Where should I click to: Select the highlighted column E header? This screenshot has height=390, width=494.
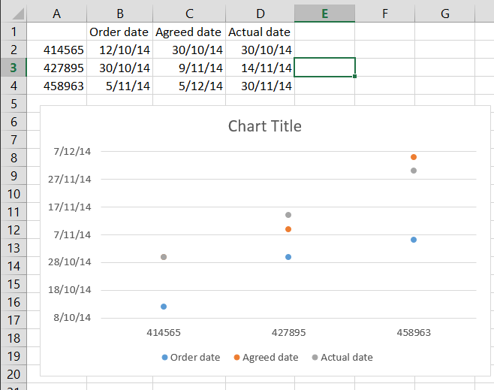coord(325,14)
